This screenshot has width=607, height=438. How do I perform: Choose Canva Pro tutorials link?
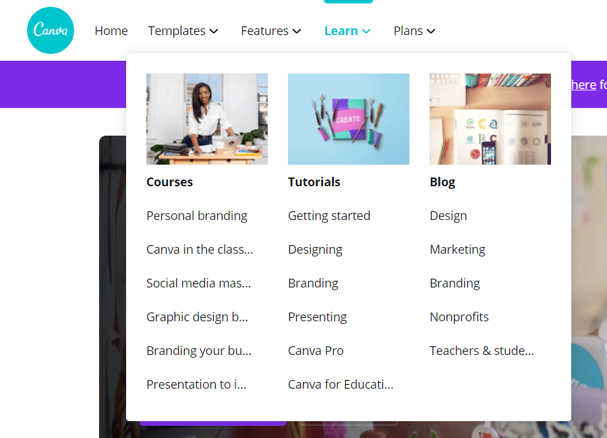316,350
